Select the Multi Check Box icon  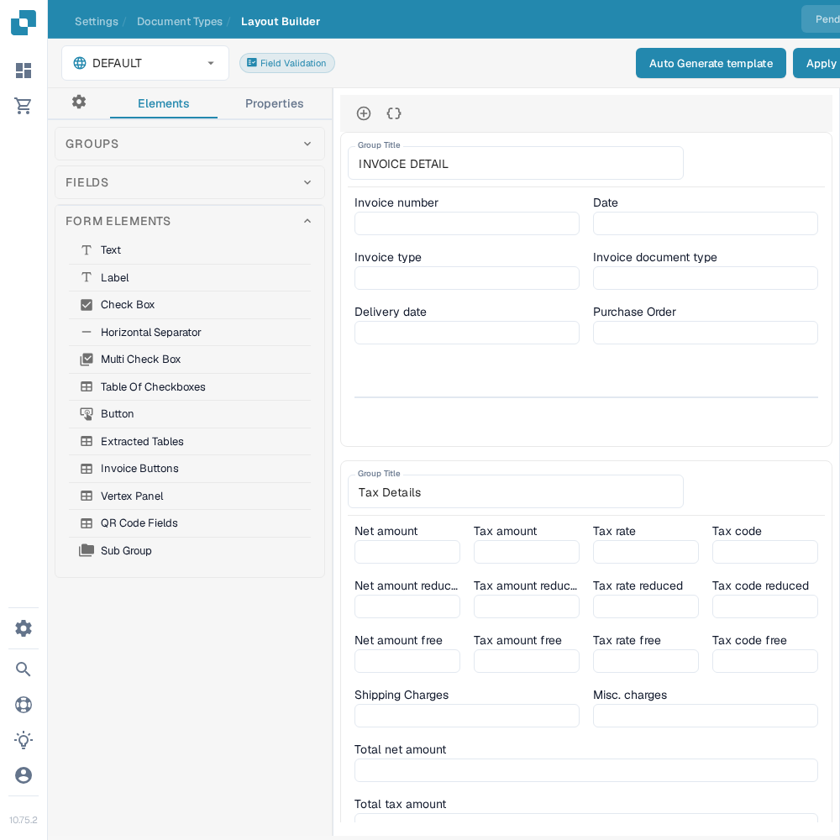87,360
